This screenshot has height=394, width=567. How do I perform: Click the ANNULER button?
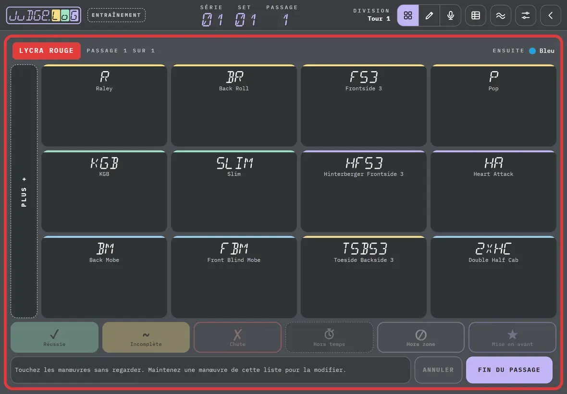(438, 370)
